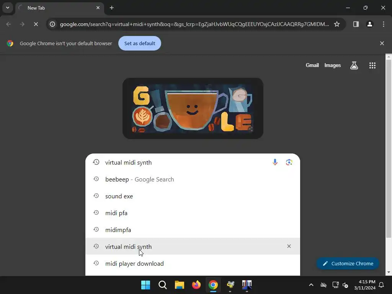Select midi player download suggestion
The image size is (392, 294).
pos(193,263)
